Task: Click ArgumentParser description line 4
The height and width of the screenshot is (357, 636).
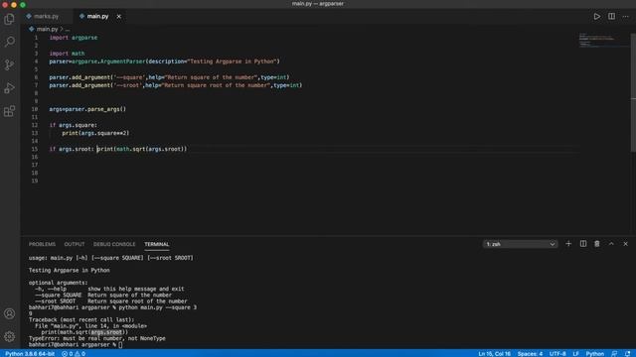Action: tap(165, 61)
